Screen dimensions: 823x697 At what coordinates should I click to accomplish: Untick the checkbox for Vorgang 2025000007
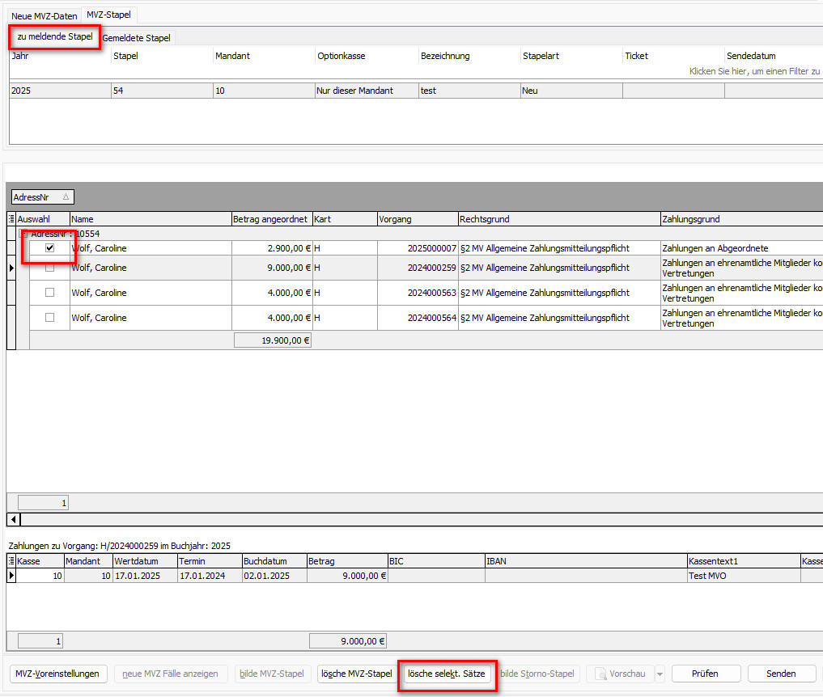(x=50, y=248)
